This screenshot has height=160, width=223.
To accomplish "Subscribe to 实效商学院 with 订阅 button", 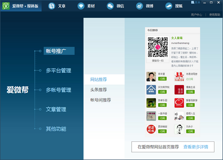I will (162, 92).
